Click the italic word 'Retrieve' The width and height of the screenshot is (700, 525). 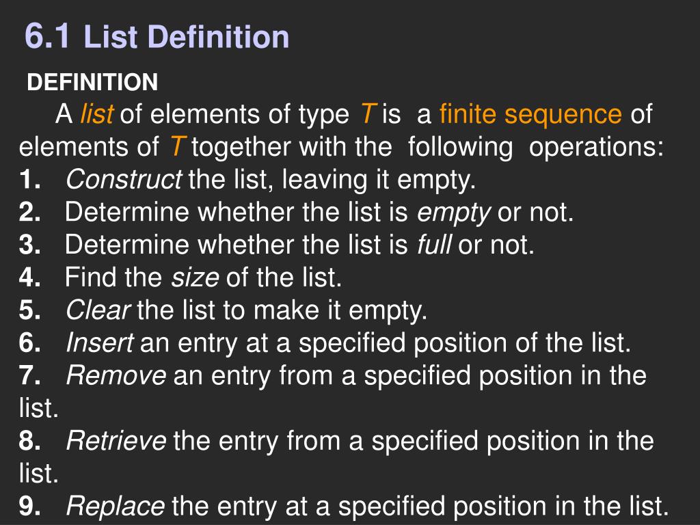116,441
